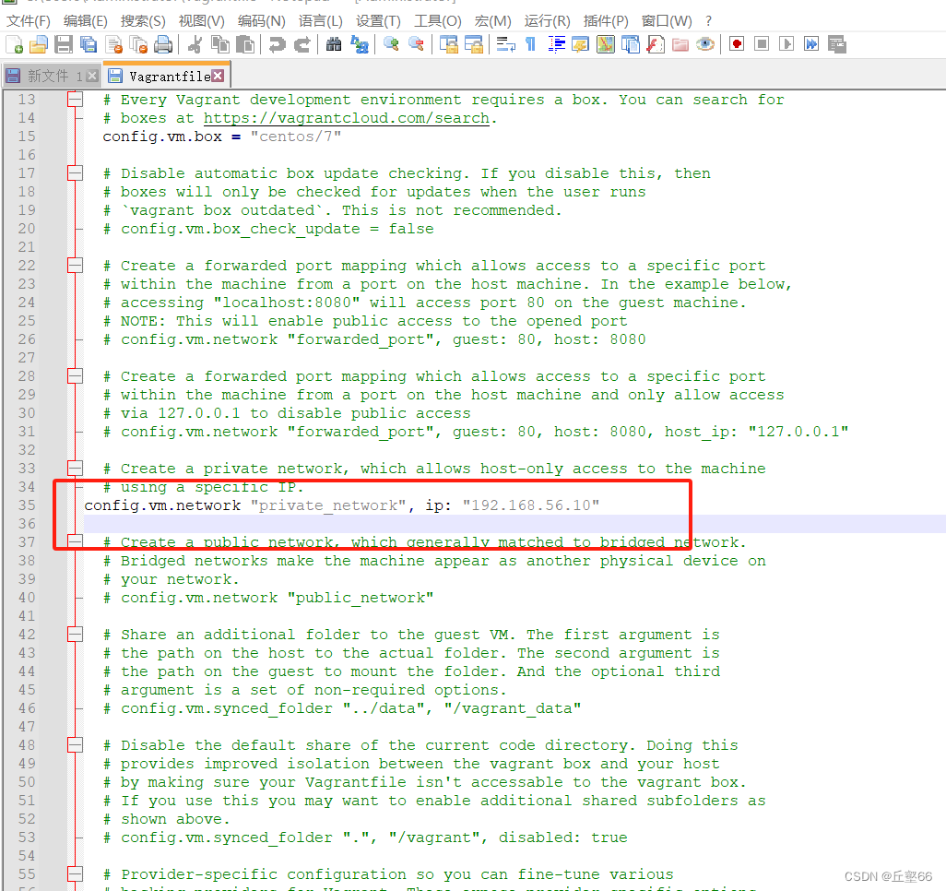The height and width of the screenshot is (891, 946).
Task: Open the 视图(V) menu
Action: [202, 21]
